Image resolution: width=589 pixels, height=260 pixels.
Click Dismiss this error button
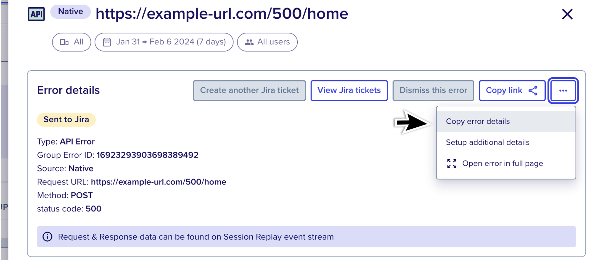(433, 91)
